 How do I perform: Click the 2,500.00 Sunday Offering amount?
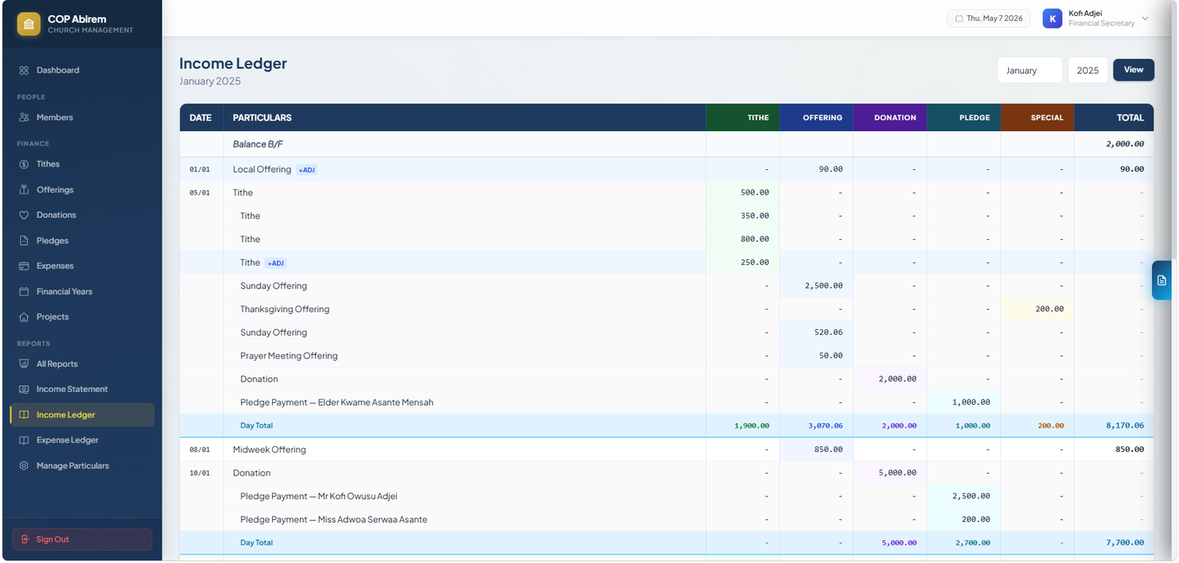point(824,286)
